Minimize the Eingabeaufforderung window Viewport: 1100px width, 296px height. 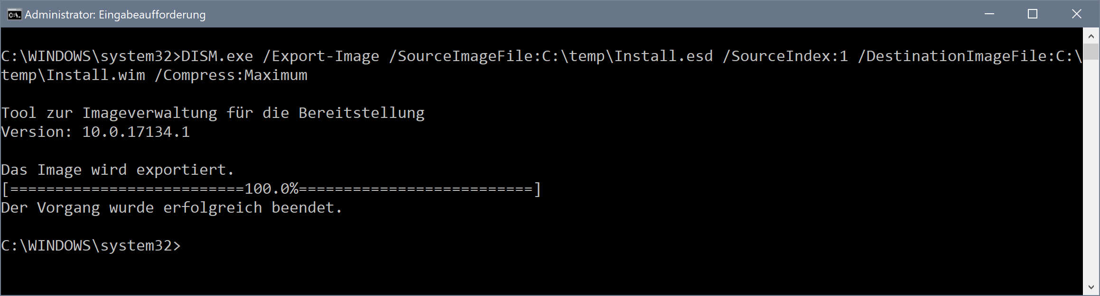(x=989, y=14)
